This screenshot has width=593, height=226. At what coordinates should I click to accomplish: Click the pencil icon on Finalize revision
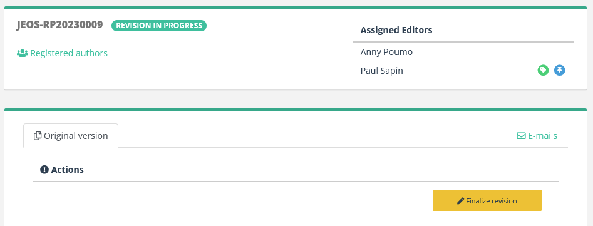460,201
